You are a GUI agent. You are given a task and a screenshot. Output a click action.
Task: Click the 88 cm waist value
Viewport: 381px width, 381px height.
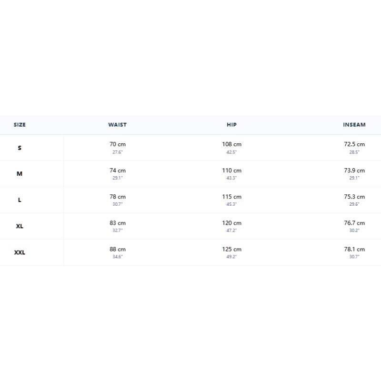pyautogui.click(x=117, y=249)
